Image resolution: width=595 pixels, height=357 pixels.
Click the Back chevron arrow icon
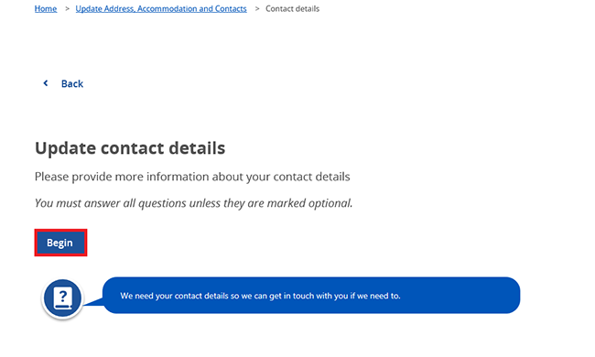click(x=46, y=83)
